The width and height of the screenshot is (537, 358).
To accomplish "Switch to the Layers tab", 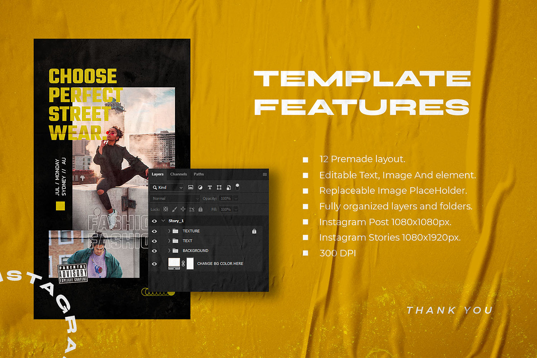I will pos(158,174).
